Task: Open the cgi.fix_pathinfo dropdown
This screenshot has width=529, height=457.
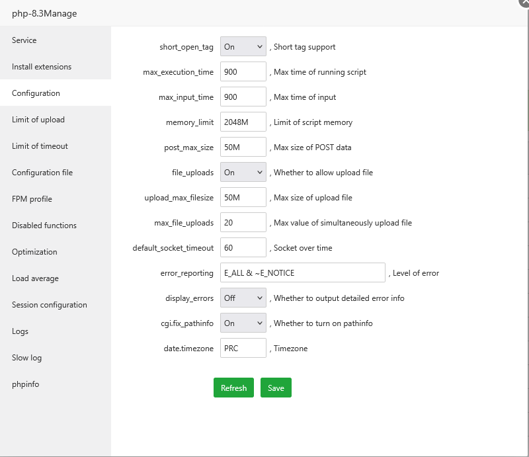Action: pyautogui.click(x=243, y=323)
